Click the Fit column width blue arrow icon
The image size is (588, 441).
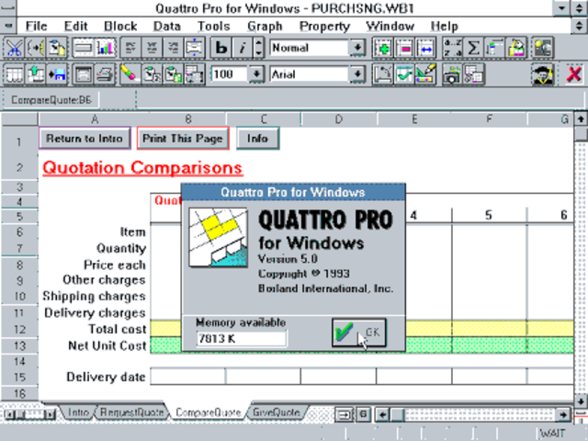425,48
